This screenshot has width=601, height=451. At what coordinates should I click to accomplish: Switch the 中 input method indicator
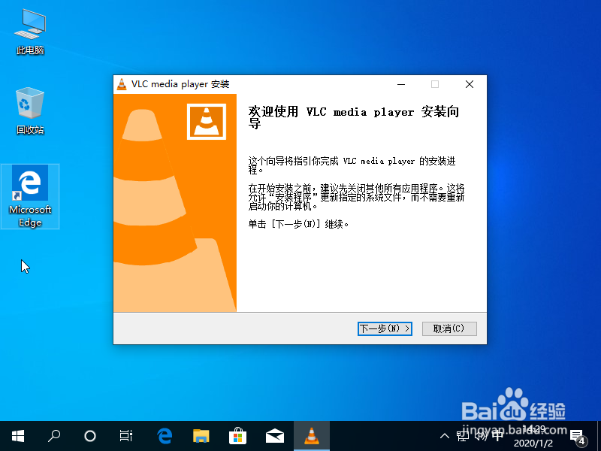497,436
